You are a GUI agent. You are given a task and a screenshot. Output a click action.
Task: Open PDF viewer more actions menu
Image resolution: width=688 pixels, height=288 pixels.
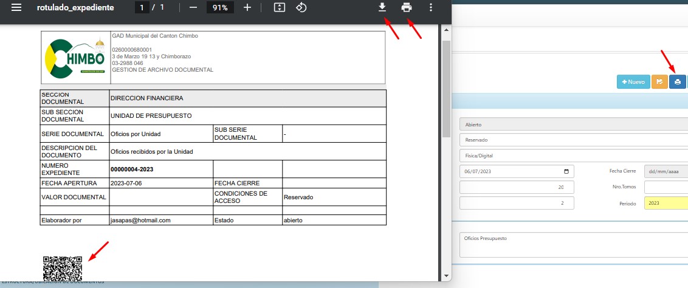[x=431, y=7]
